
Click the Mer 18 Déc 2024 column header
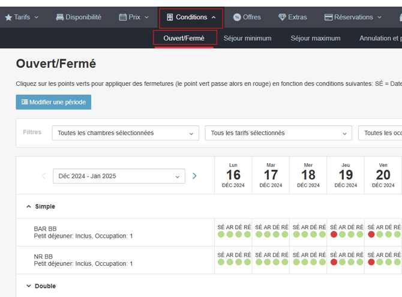[308, 175]
